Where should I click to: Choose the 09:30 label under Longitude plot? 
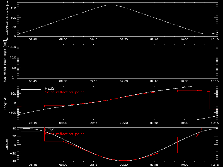124,123
